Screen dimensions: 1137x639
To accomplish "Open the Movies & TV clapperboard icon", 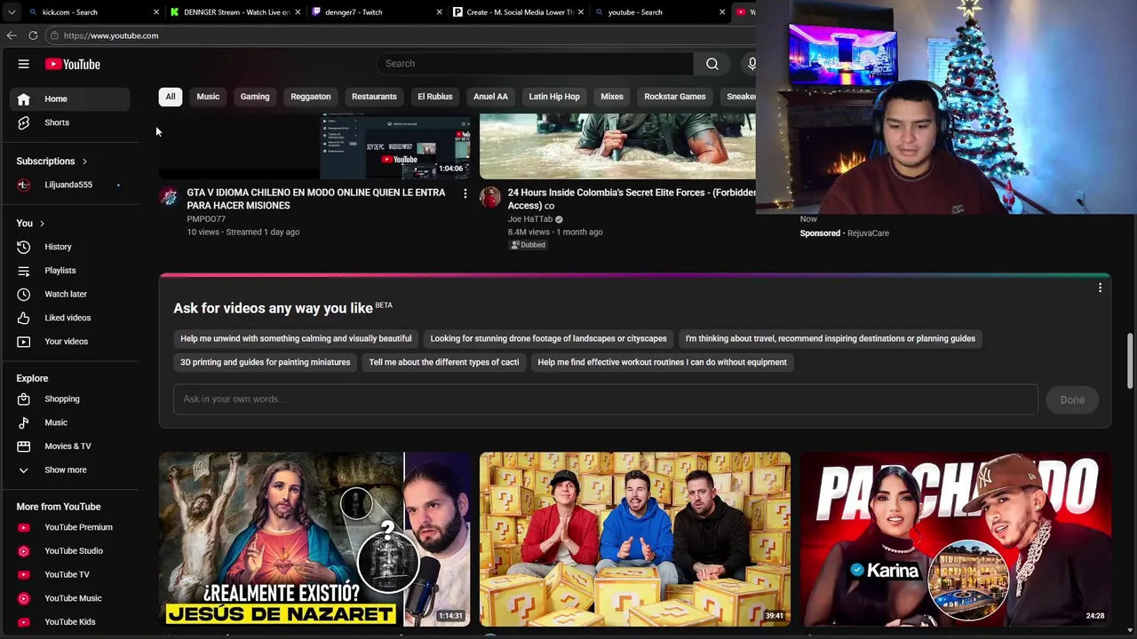I will pos(24,446).
